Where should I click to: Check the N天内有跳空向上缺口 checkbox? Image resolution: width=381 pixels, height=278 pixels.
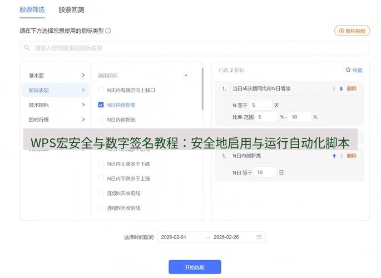tap(101, 90)
